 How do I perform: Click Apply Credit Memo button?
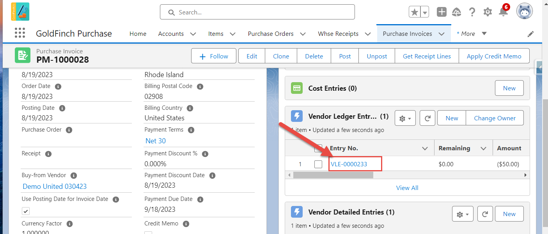tap(494, 56)
